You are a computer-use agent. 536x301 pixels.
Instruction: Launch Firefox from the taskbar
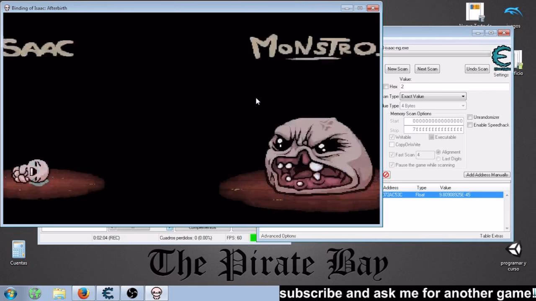click(x=83, y=293)
